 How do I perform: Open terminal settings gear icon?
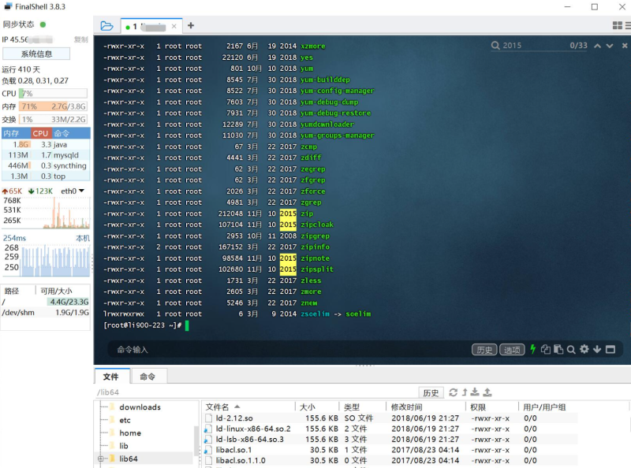click(x=584, y=349)
